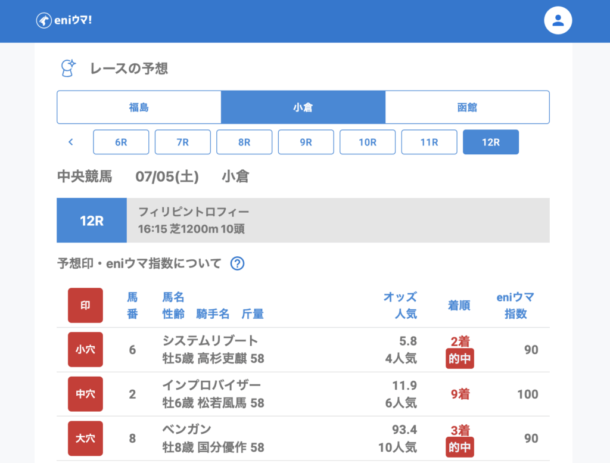Click the eniウマ! logo in header
Viewport: 610px width, 463px height.
(x=64, y=20)
